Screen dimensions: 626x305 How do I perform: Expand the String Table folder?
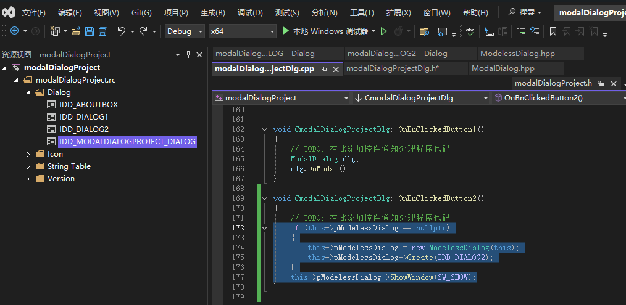28,166
